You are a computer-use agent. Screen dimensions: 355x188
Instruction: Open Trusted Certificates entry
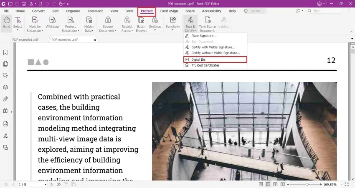[215, 65]
